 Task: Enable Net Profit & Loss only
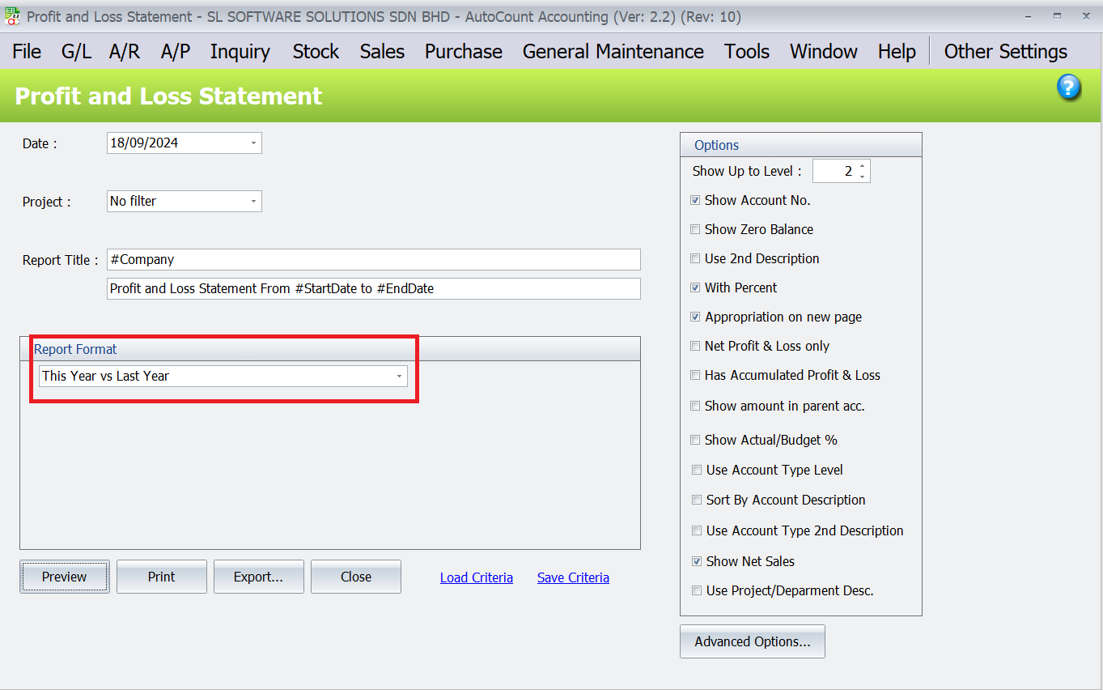pos(695,346)
